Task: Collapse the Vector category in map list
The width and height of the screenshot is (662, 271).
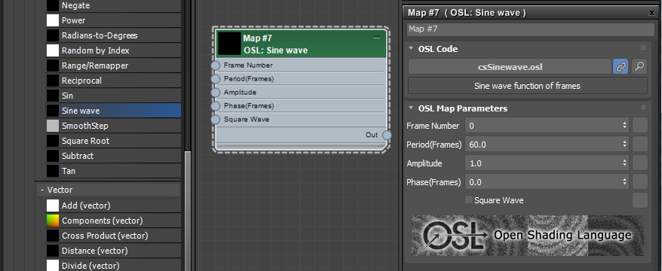Action: pyautogui.click(x=42, y=190)
